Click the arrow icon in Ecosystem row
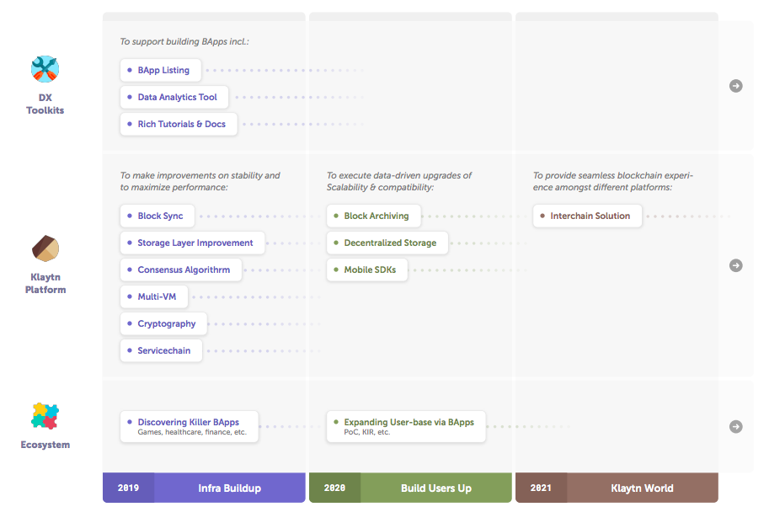The height and width of the screenshot is (523, 769). click(735, 426)
